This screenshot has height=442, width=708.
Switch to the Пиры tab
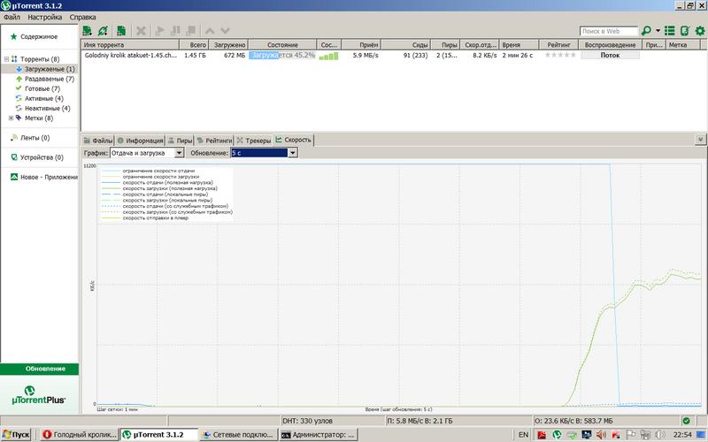click(180, 141)
